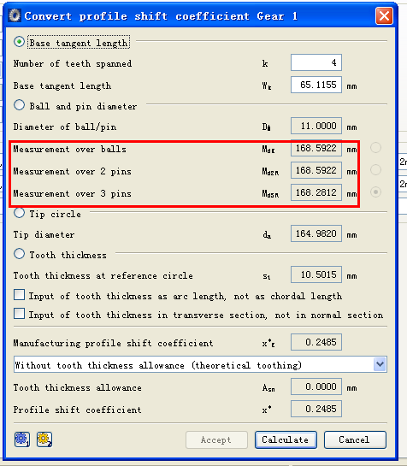Select the Measurement over 3 pins radio

[375, 192]
